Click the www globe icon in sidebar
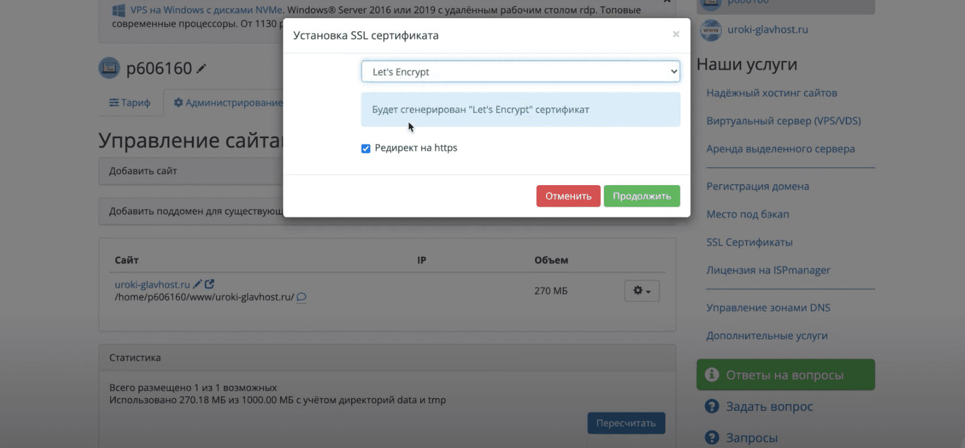This screenshot has width=965, height=448. pyautogui.click(x=711, y=30)
